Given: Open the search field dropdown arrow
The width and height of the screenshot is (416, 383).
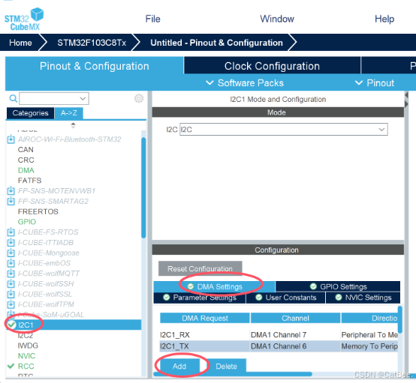Looking at the screenshot, I should [x=83, y=98].
